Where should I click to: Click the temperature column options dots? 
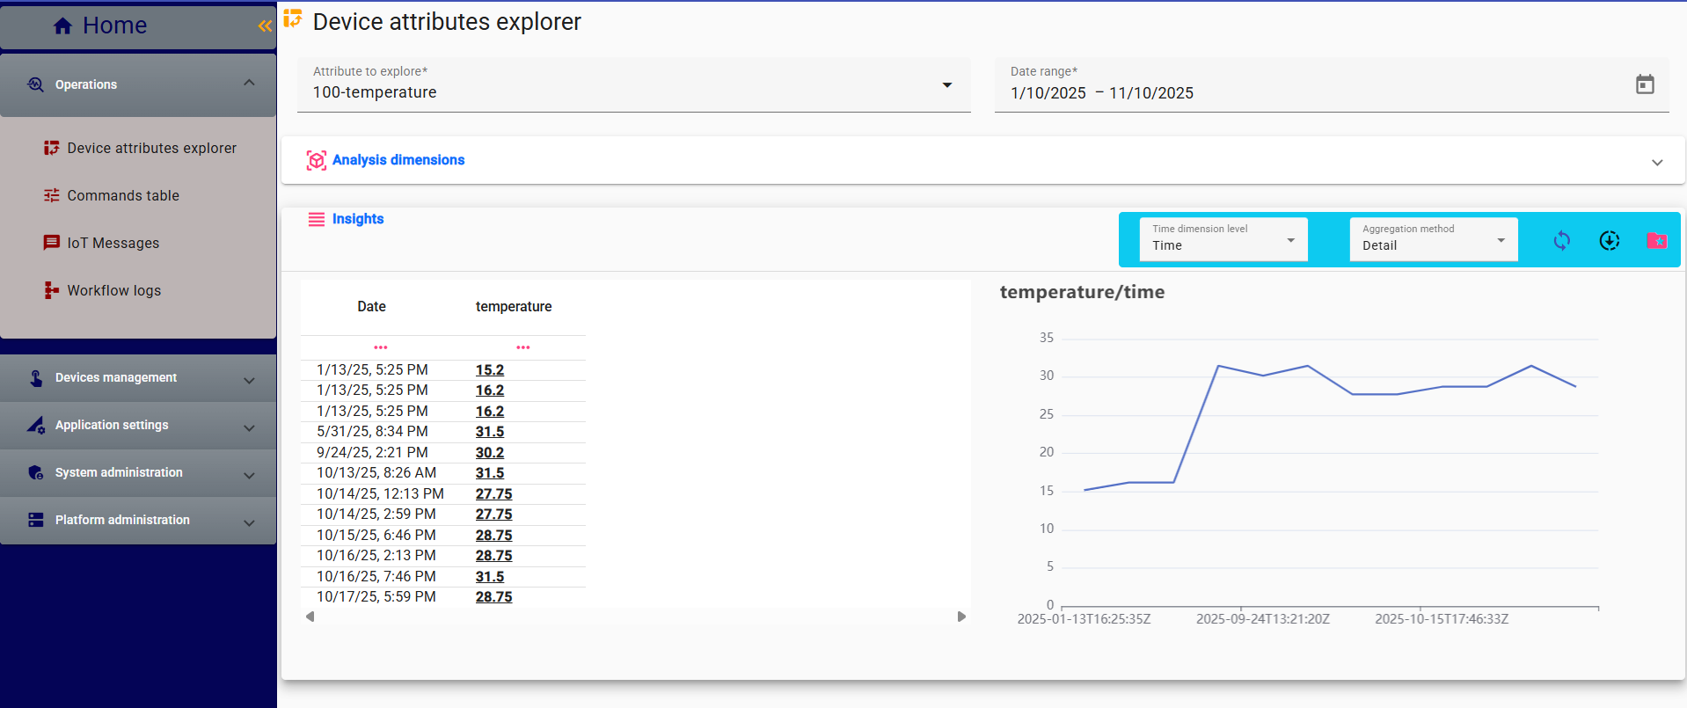[x=523, y=347]
